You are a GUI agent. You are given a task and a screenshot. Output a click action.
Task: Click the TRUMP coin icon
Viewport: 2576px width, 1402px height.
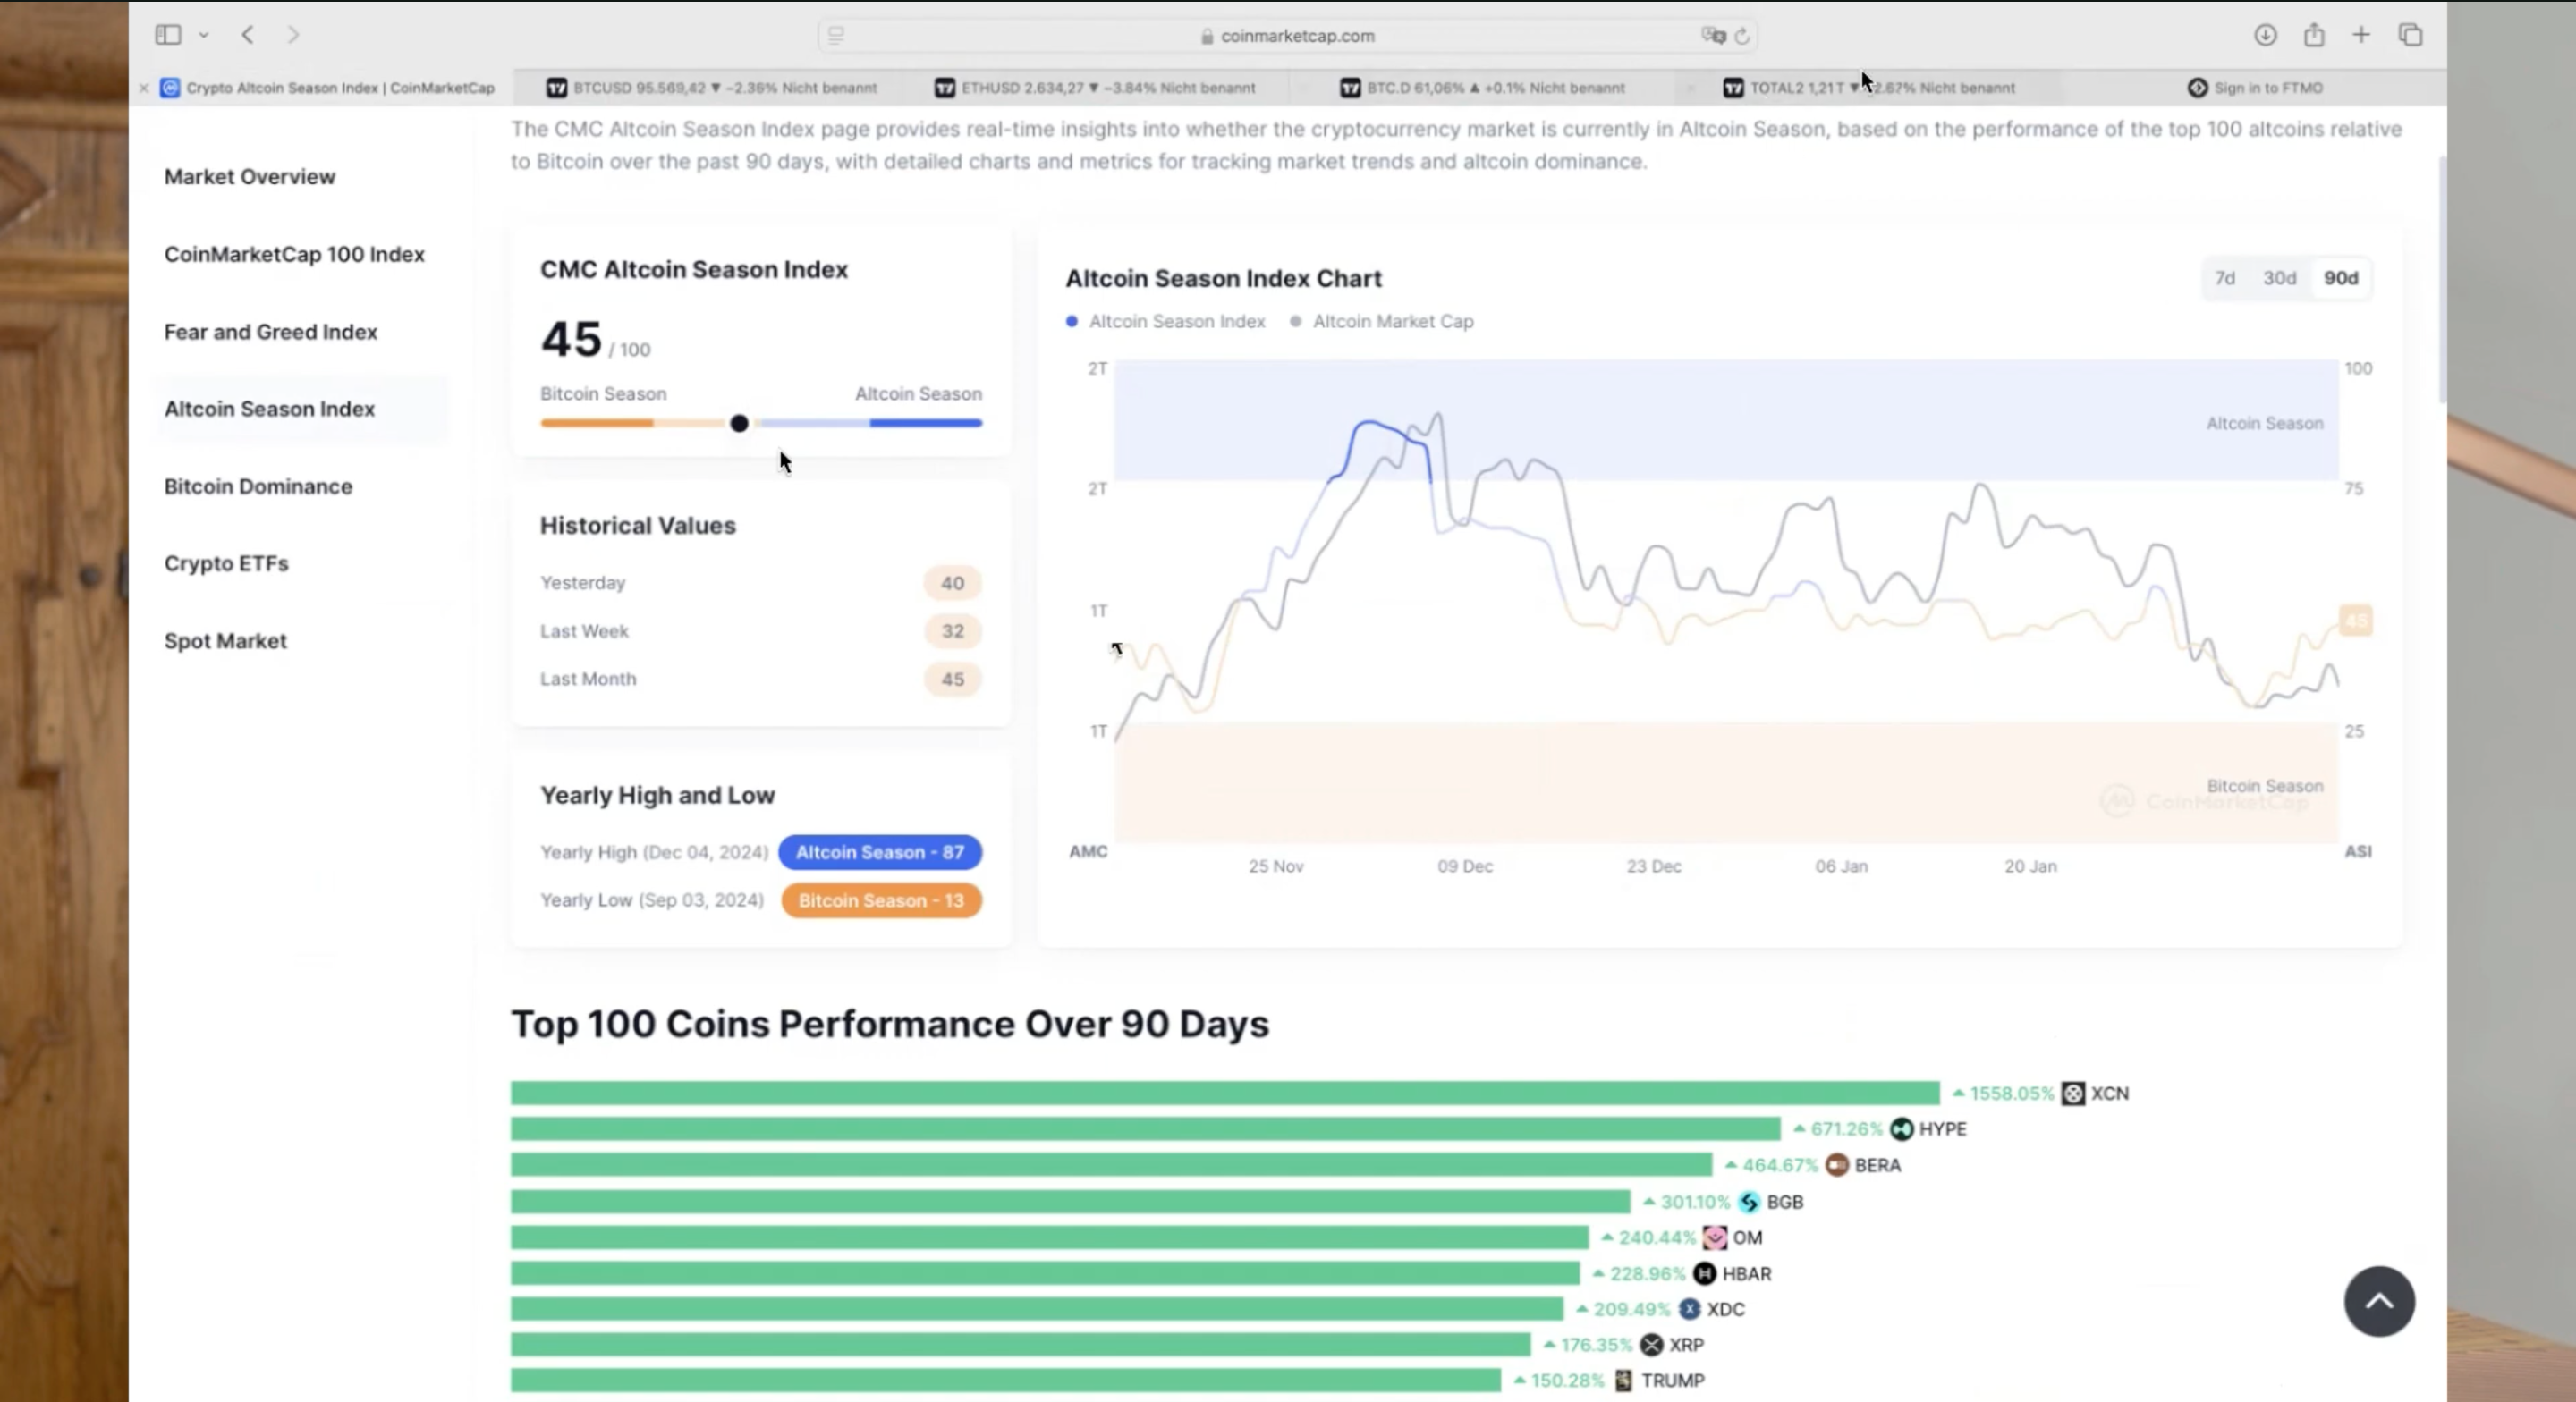click(x=1623, y=1381)
